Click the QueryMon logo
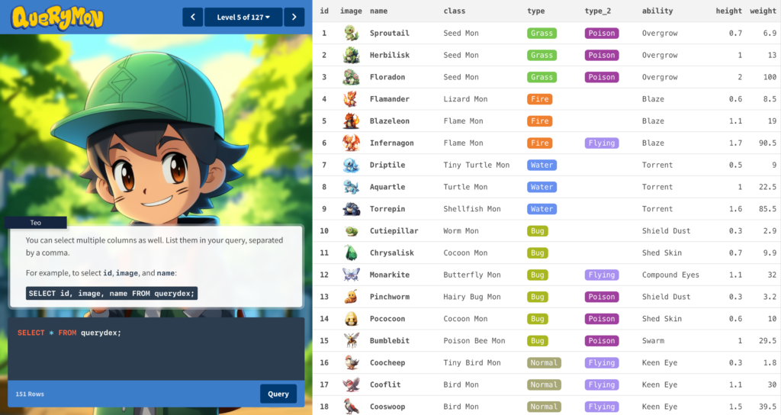 pos(57,18)
